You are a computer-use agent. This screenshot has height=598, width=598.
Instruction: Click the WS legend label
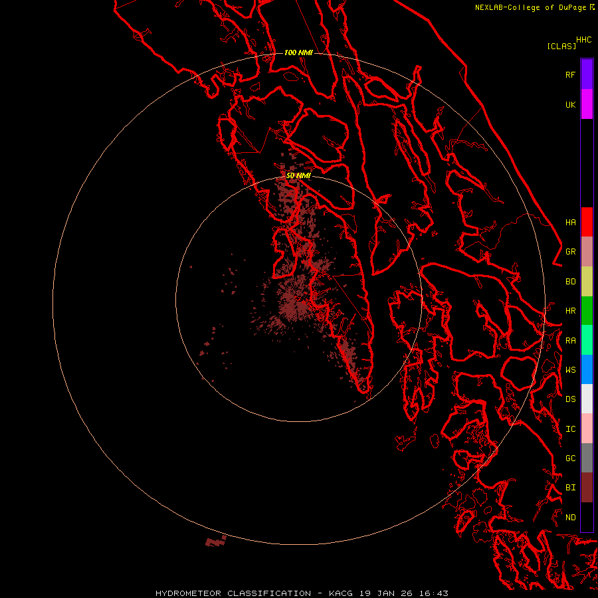point(570,369)
